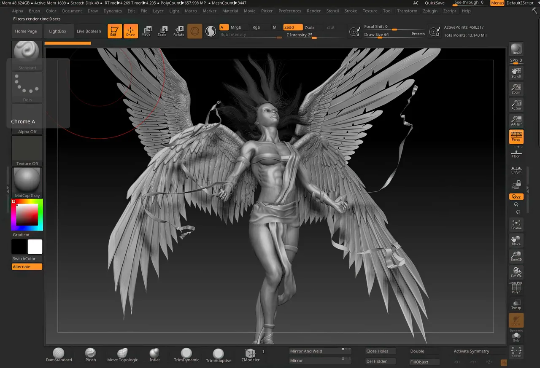This screenshot has height=368, width=540.
Task: Select the Pinch brush
Action: tap(90, 355)
